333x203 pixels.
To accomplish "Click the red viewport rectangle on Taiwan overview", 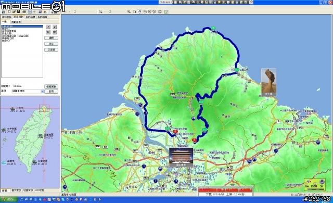I will (x=44, y=108).
